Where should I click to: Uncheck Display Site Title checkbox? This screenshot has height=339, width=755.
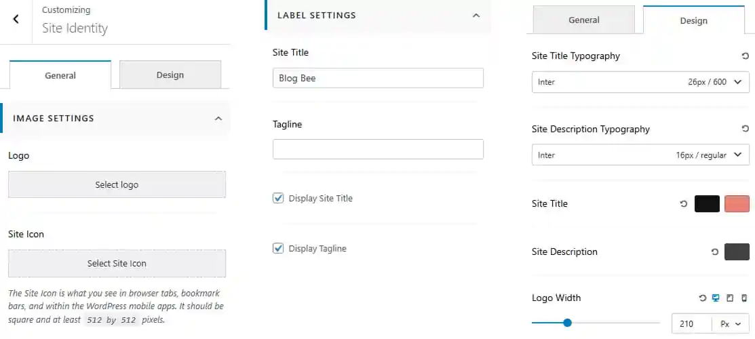278,198
